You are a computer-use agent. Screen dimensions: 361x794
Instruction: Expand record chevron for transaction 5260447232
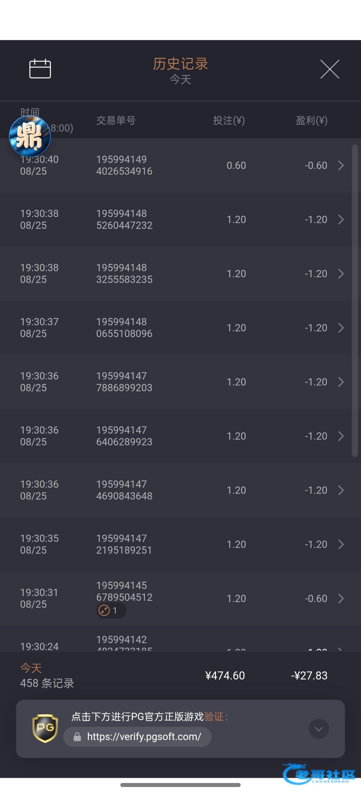click(341, 219)
